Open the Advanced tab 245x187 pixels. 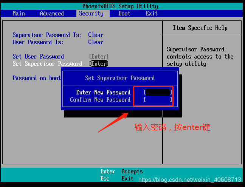(52, 14)
